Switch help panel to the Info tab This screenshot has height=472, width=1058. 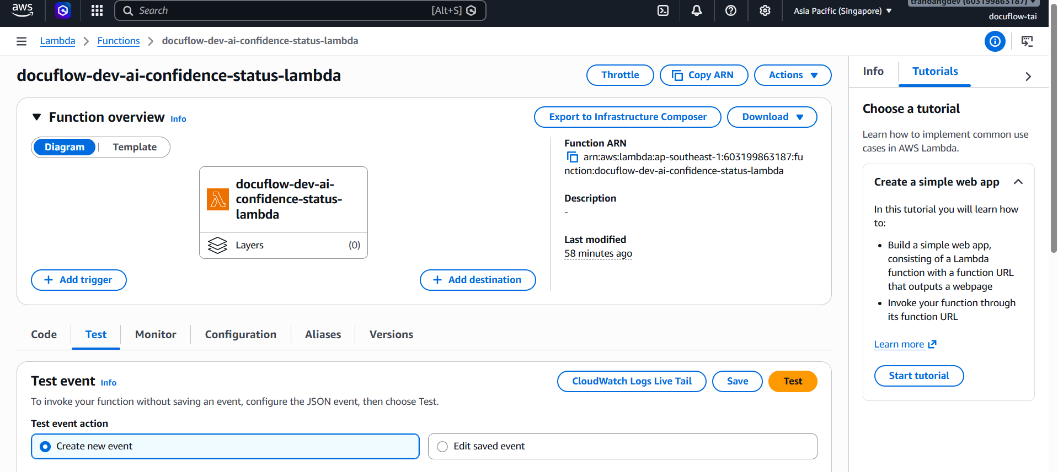[873, 72]
